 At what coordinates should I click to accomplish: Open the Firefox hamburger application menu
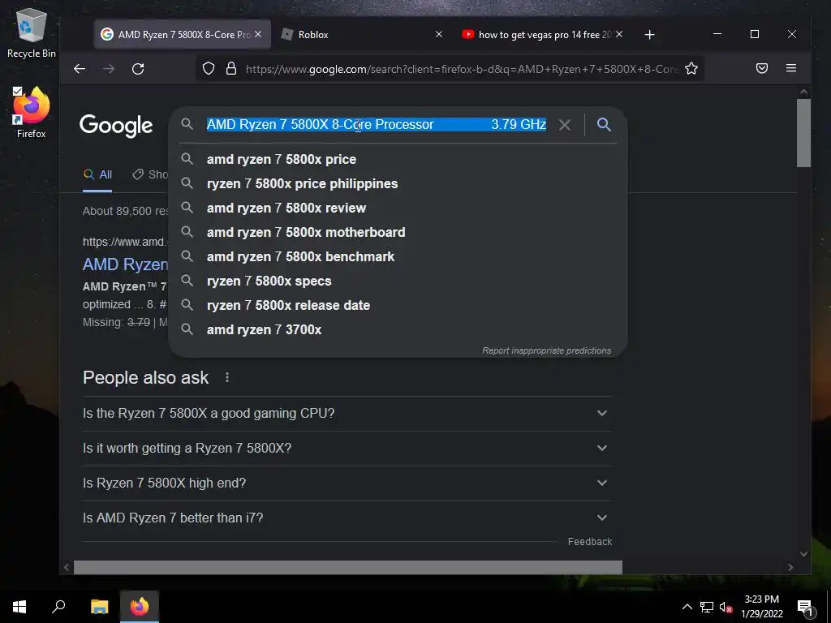coord(791,68)
